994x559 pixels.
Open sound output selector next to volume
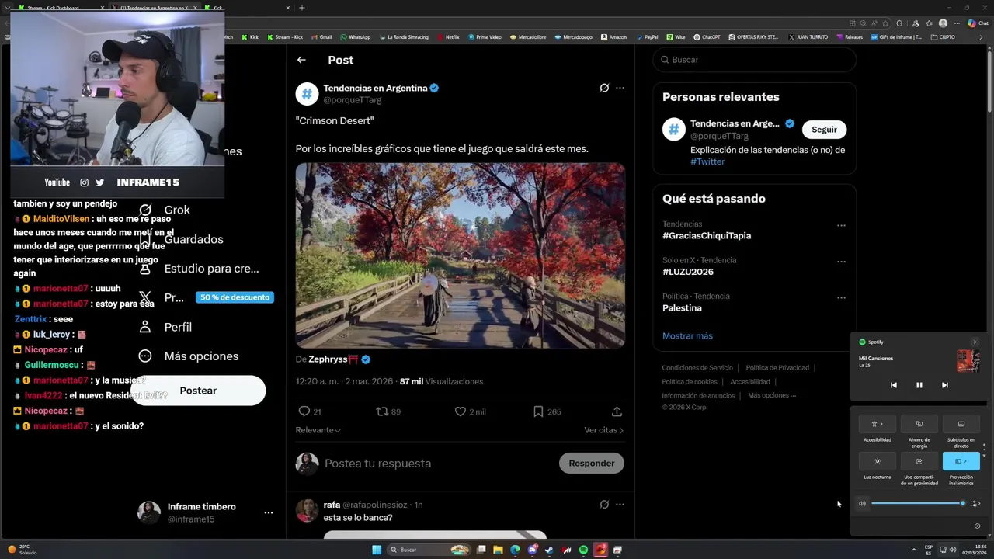pyautogui.click(x=975, y=503)
